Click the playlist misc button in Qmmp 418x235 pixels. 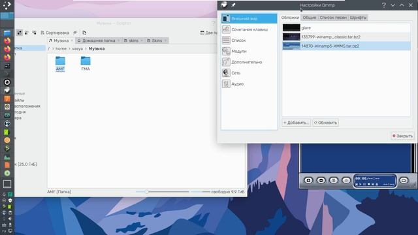pyautogui.click(x=346, y=180)
